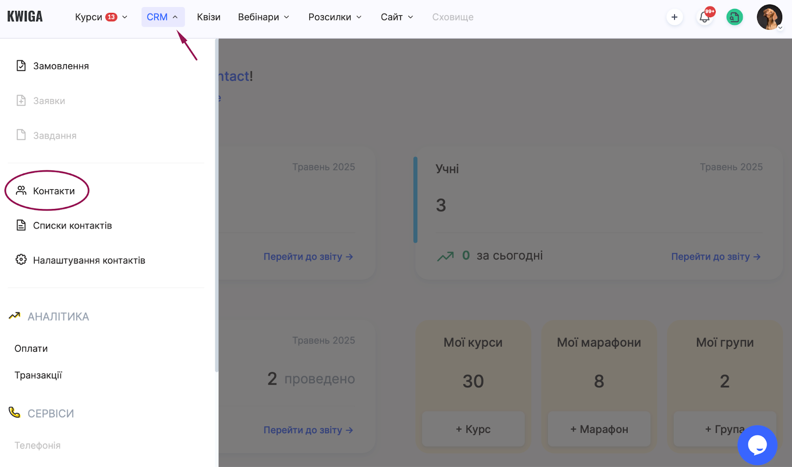This screenshot has height=467, width=792.
Task: Click the red 13 badge on Курси
Action: (111, 17)
